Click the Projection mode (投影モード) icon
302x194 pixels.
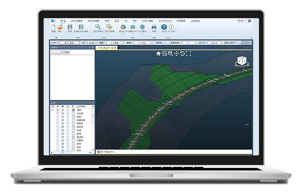pos(132,27)
